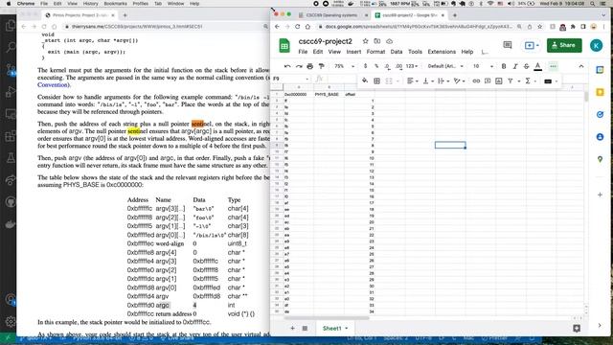The height and width of the screenshot is (345, 613).
Task: Star the cscc69-project2 document
Action: [365, 41]
